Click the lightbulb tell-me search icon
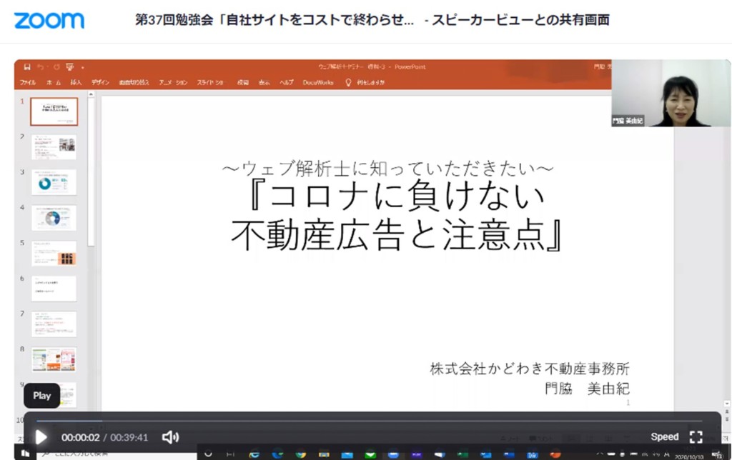This screenshot has width=732, height=460. click(x=349, y=83)
